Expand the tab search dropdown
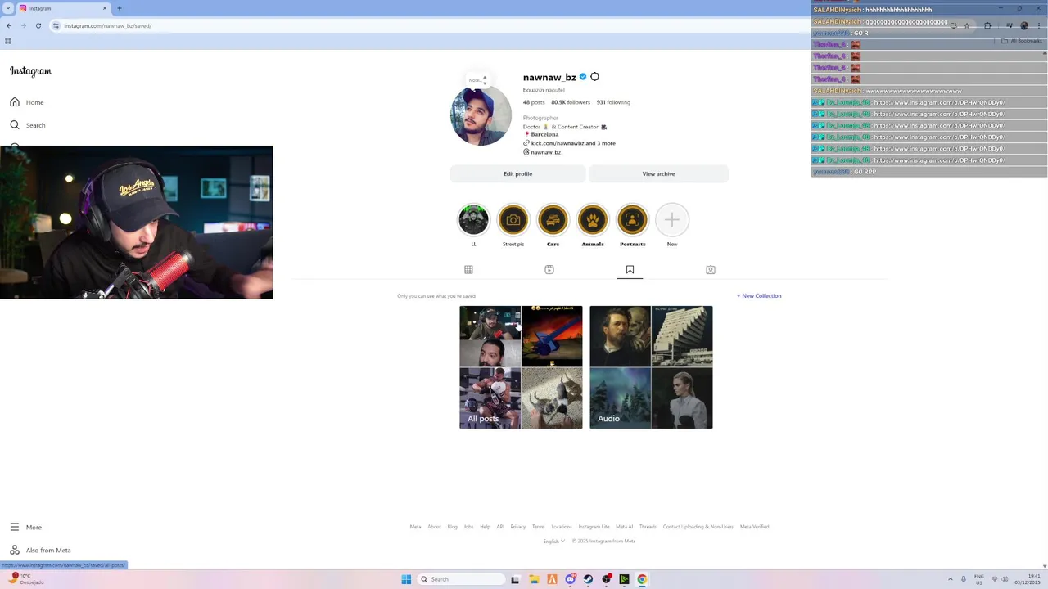The width and height of the screenshot is (1048, 589). (8, 8)
